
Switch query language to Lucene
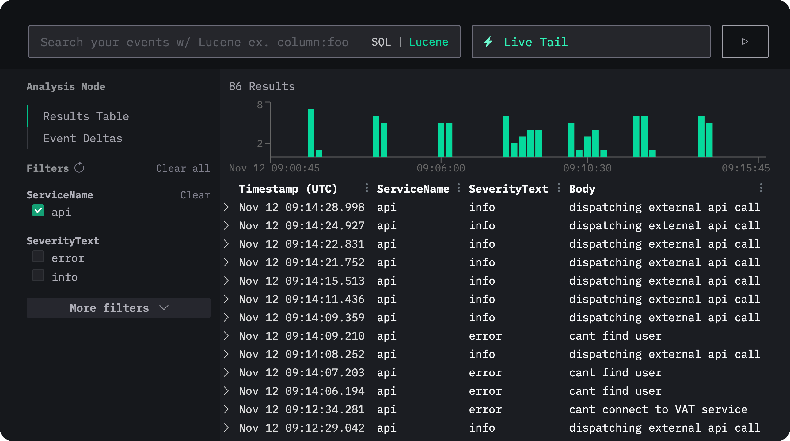coord(429,42)
